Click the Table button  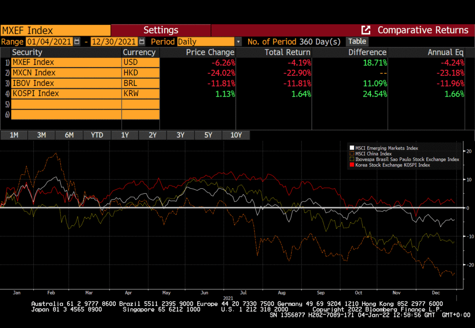(x=357, y=41)
